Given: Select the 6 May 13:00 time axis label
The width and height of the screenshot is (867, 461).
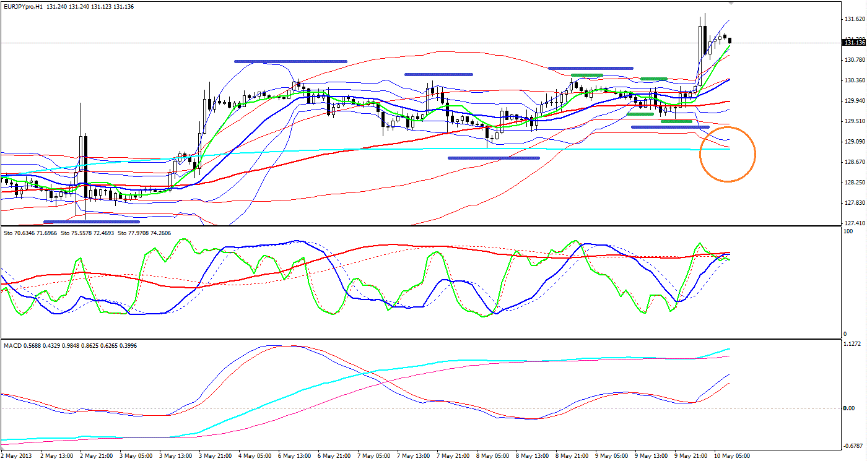Looking at the screenshot, I should 294,456.
